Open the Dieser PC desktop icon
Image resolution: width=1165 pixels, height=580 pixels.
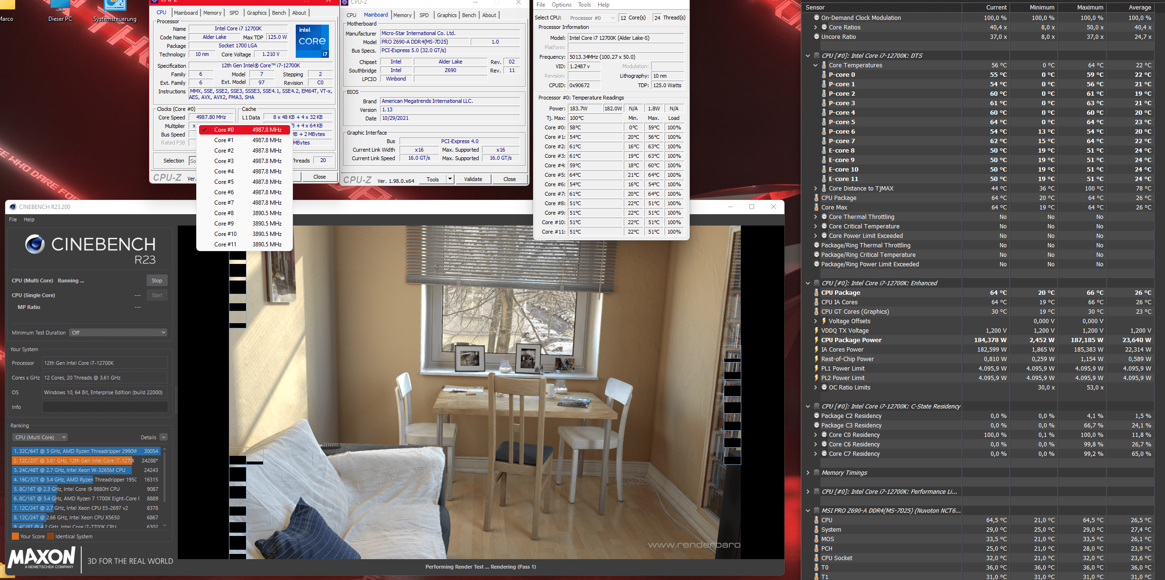tap(60, 11)
